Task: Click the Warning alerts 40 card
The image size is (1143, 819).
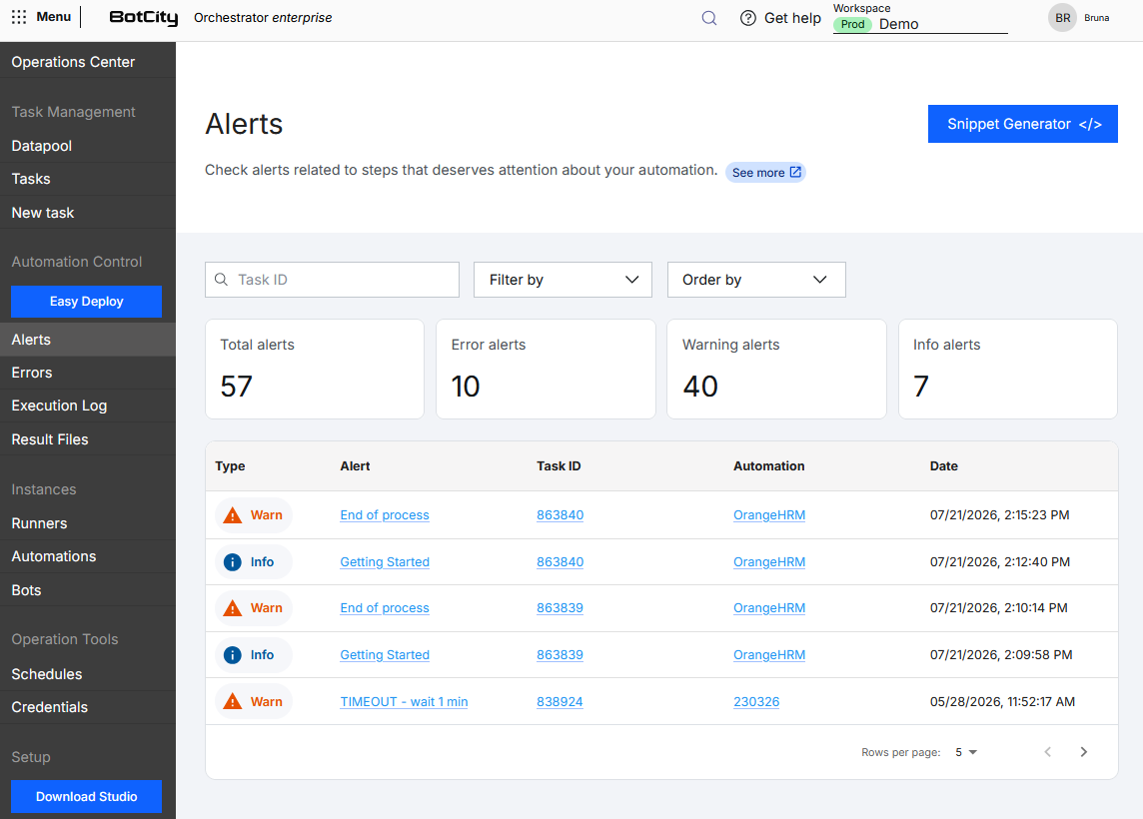Action: (x=776, y=369)
